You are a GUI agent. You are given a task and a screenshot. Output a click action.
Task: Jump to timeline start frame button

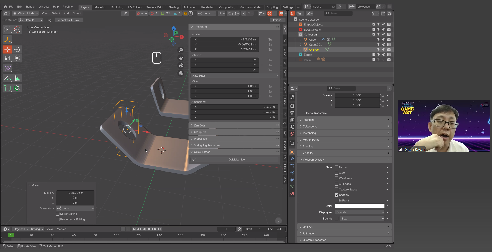(x=134, y=229)
